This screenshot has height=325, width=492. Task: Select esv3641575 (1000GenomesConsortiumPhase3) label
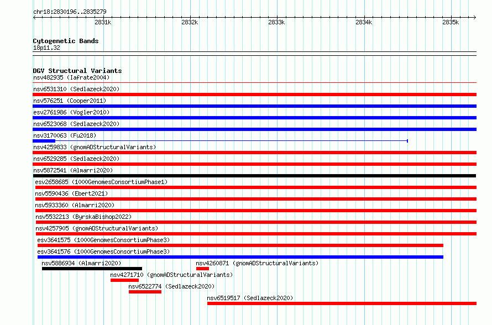point(103,240)
